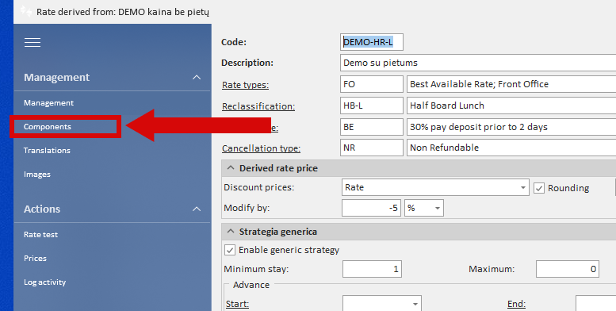Click Rate types code field FO
The width and height of the screenshot is (616, 311).
372,84
